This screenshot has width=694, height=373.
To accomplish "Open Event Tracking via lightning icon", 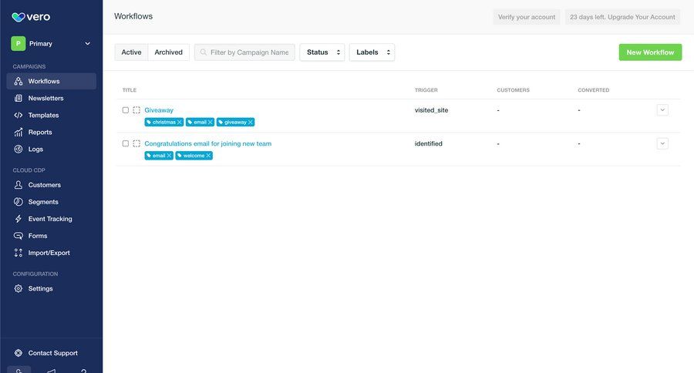I will (x=19, y=219).
